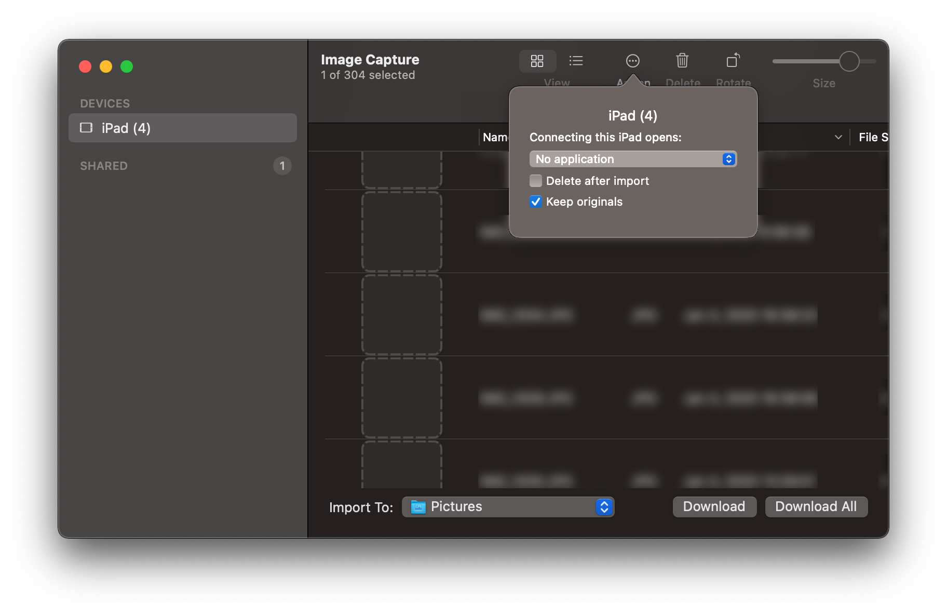The height and width of the screenshot is (615, 947).
Task: Click the "Connecting this iPad opens:" label
Action: (x=605, y=137)
